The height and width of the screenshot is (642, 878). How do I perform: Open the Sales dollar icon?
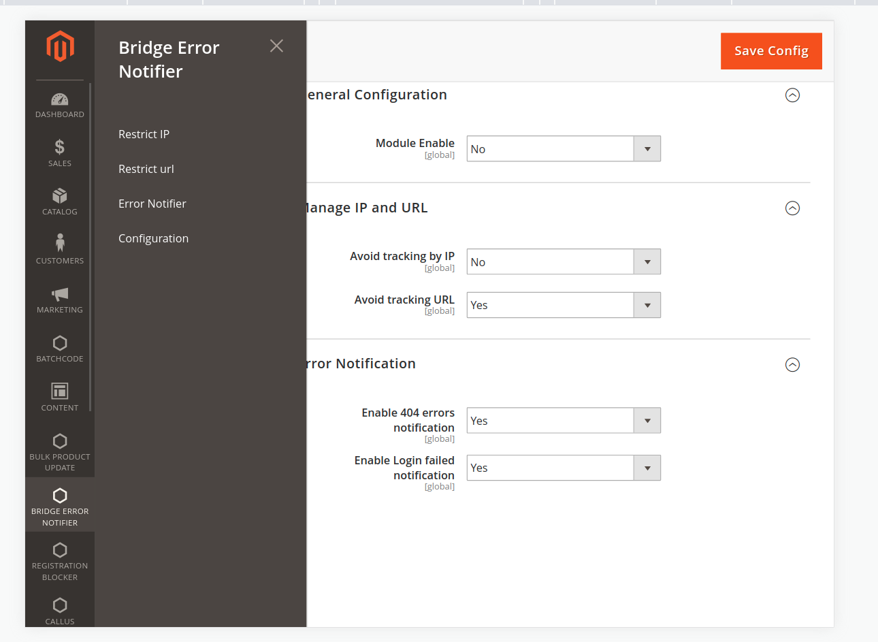[x=60, y=147]
